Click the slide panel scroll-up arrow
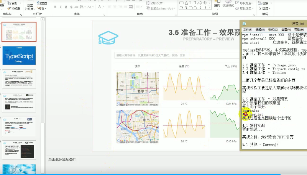The image size is (307, 175). point(43,19)
